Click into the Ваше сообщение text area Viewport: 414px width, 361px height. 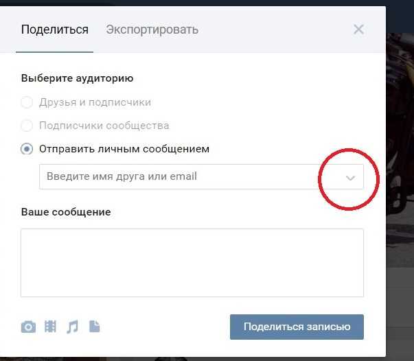[x=192, y=263]
